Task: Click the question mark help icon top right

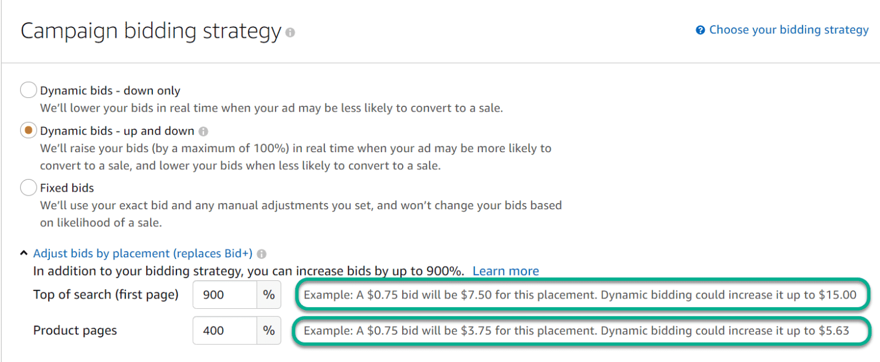Action: click(700, 29)
